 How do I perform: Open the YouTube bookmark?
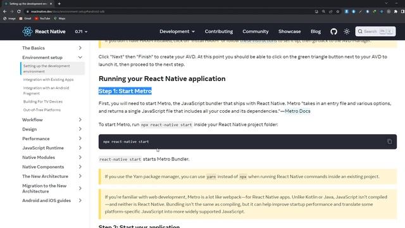[42, 18]
